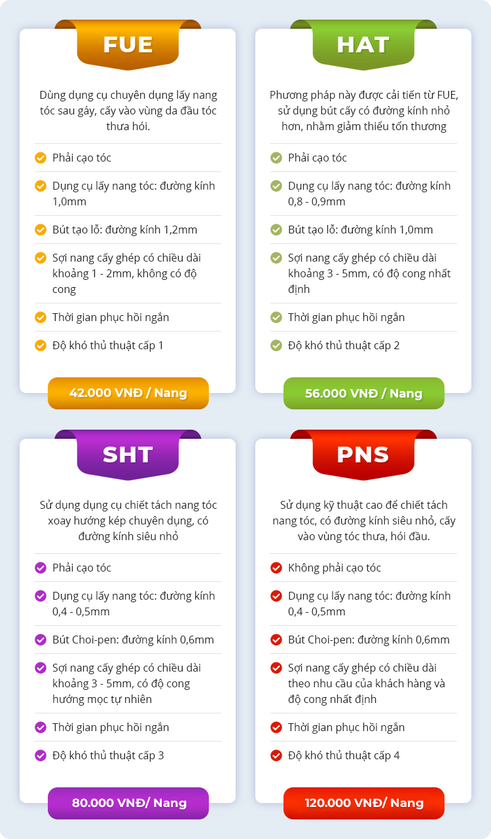
Task: Click the 120.000 VNĐ/ Nang price button
Action: pyautogui.click(x=364, y=803)
